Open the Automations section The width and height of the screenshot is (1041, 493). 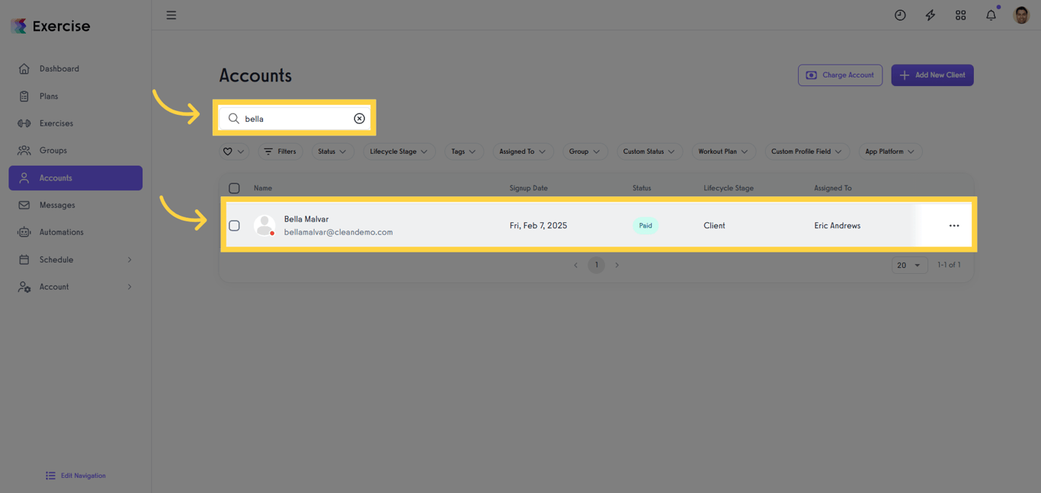click(61, 232)
